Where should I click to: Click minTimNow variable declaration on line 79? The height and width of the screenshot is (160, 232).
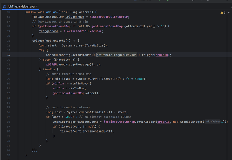click(63, 79)
